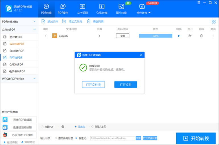Click the 打开文件 button in dialog
219x145 pixels.
[x=125, y=85]
